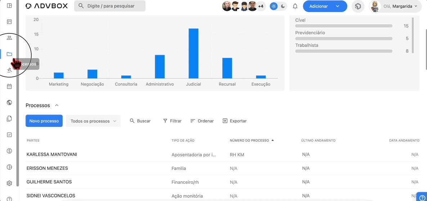The height and width of the screenshot is (201, 427).
Task: Sort by Número do Processo column header
Action: click(x=250, y=140)
